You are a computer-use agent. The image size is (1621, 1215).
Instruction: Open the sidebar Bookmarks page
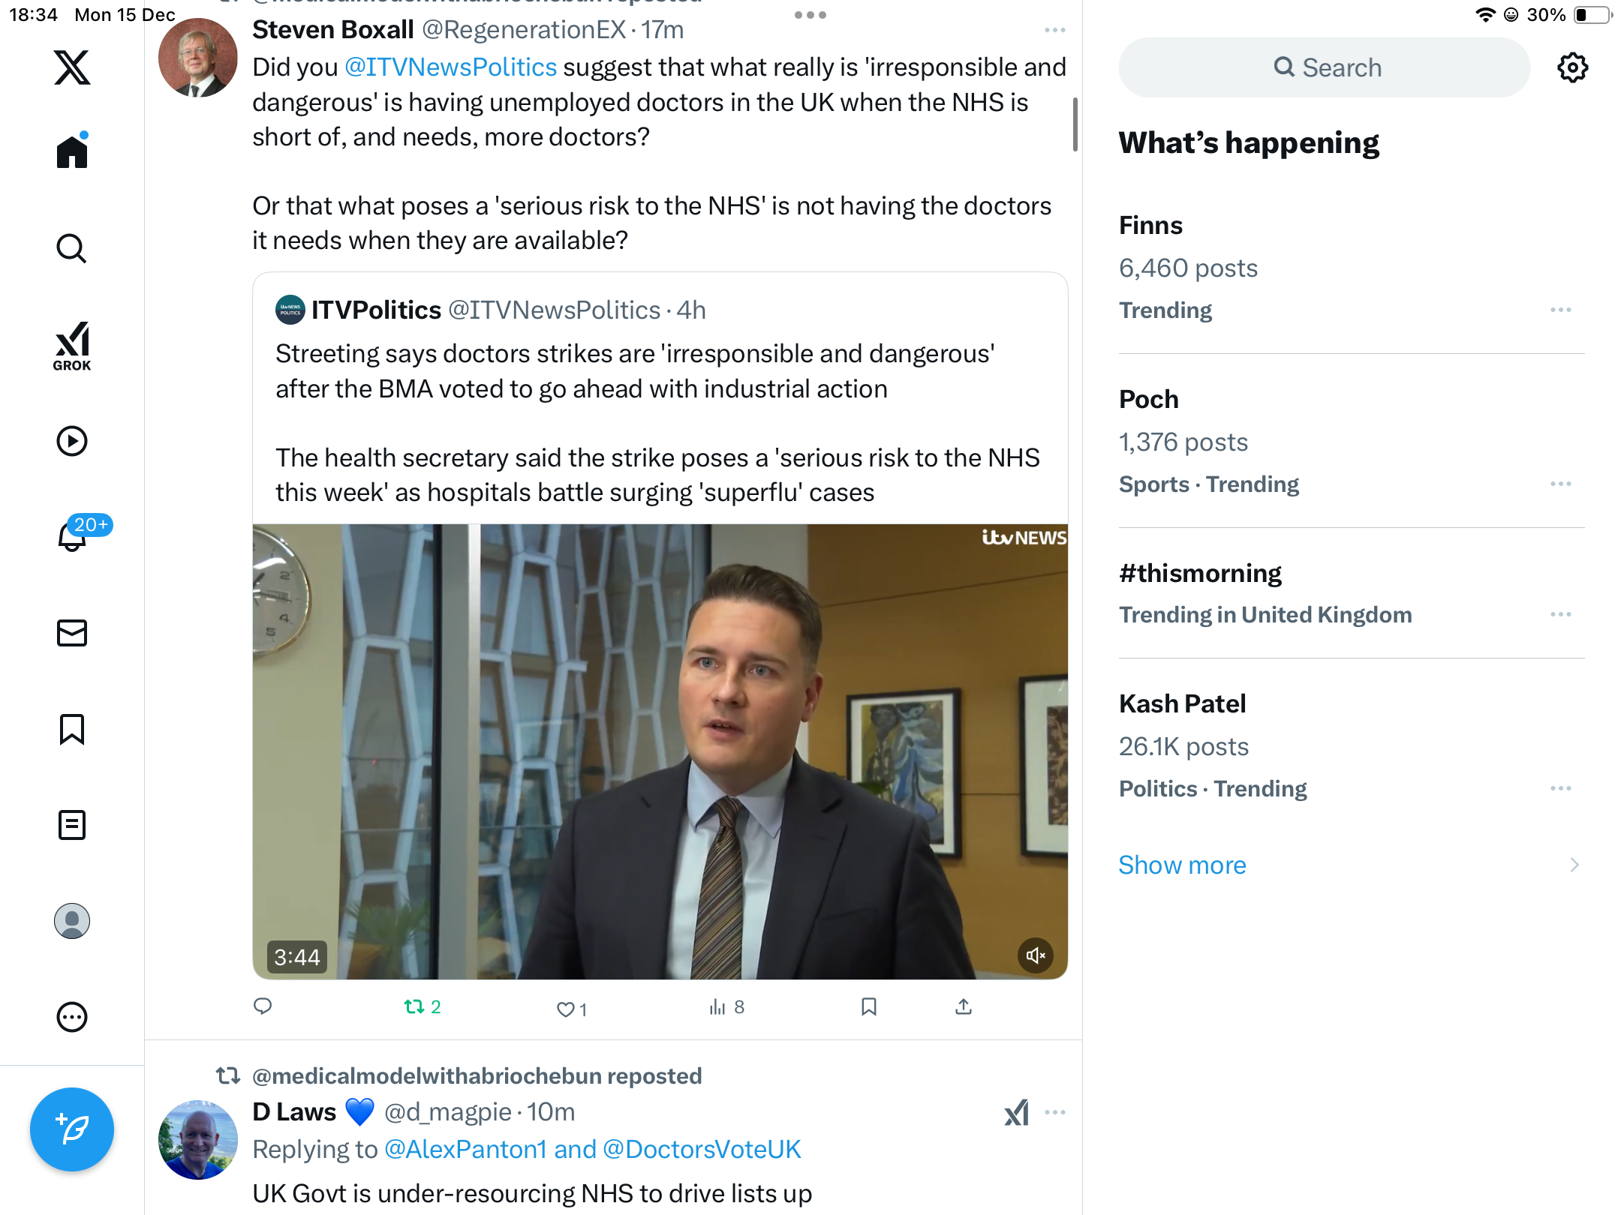[x=72, y=729]
